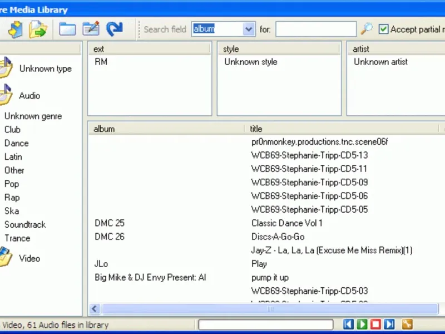Click the left arrow of horizontal scrollbar
Screen dimensions: 445x334
point(95,309)
